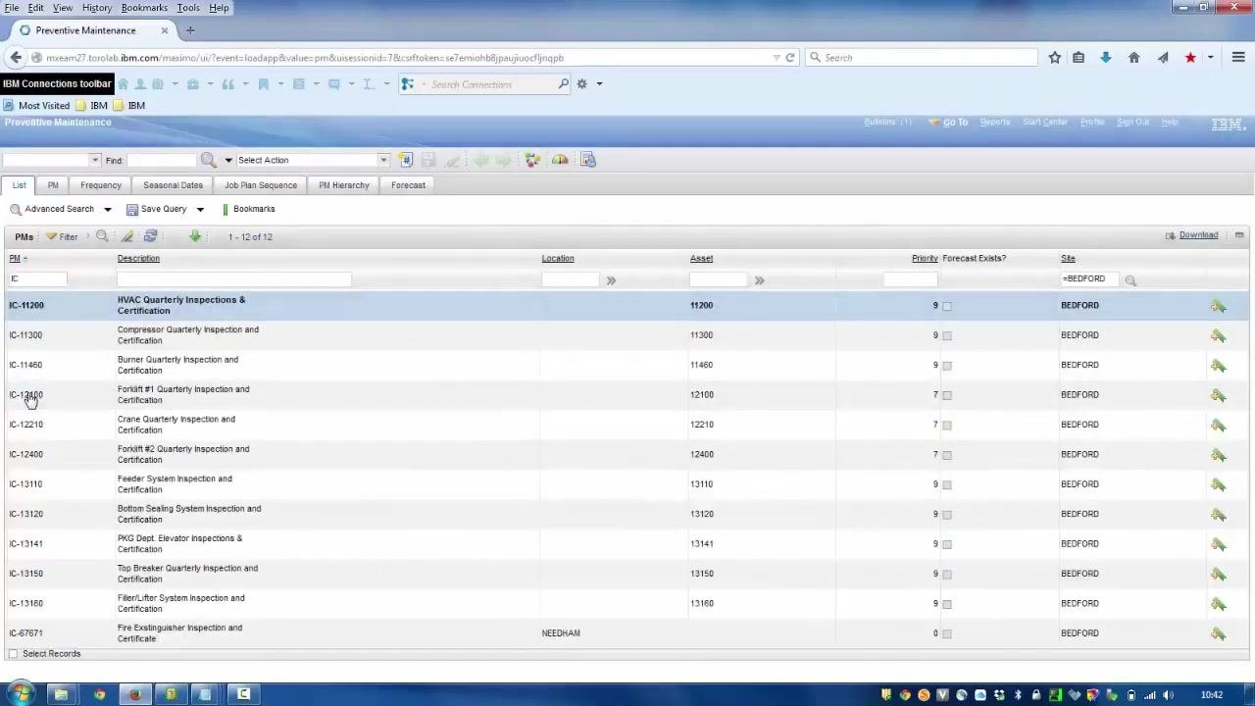Toggle Forecast Exists checkbox for IC-11200

click(946, 306)
